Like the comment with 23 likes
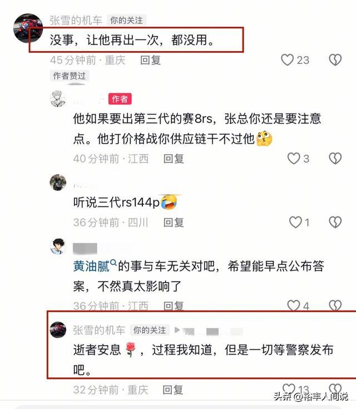The width and height of the screenshot is (356, 409). [x=287, y=60]
